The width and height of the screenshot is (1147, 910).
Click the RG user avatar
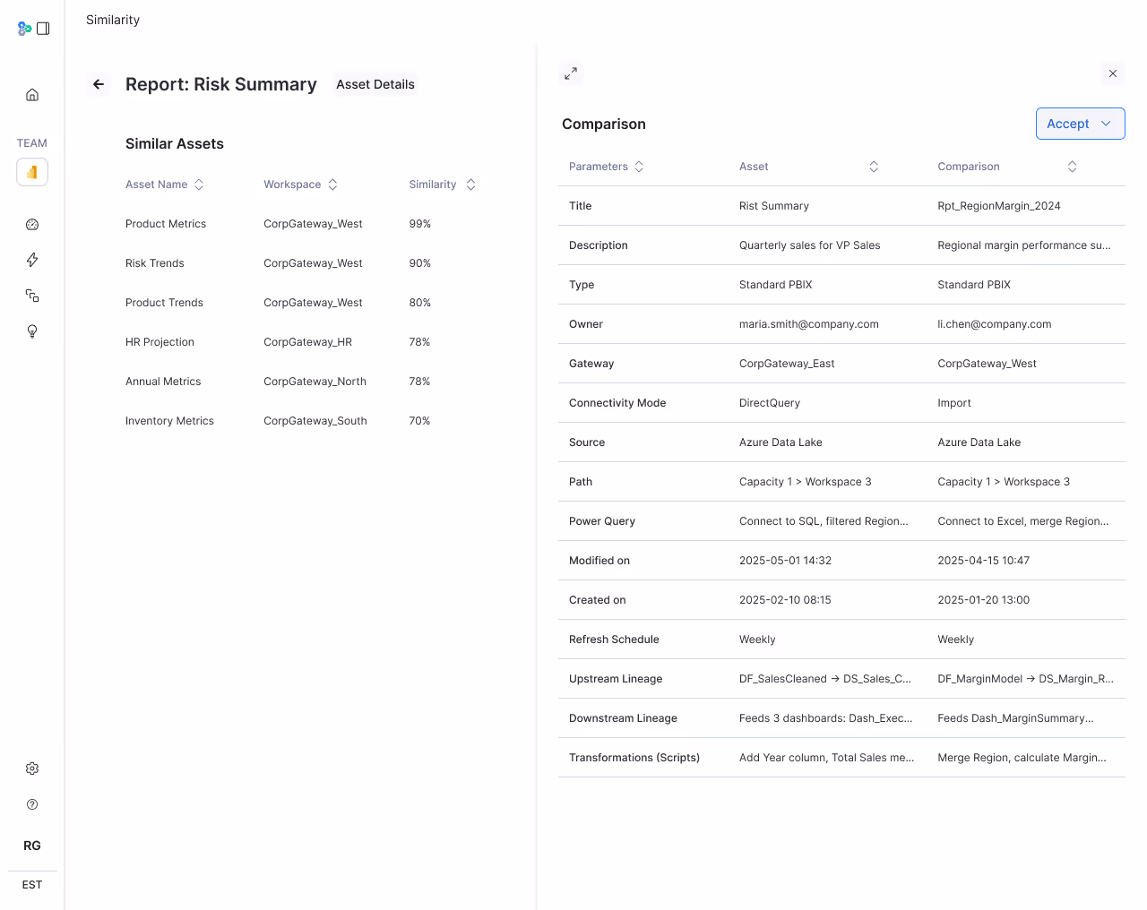click(x=32, y=846)
